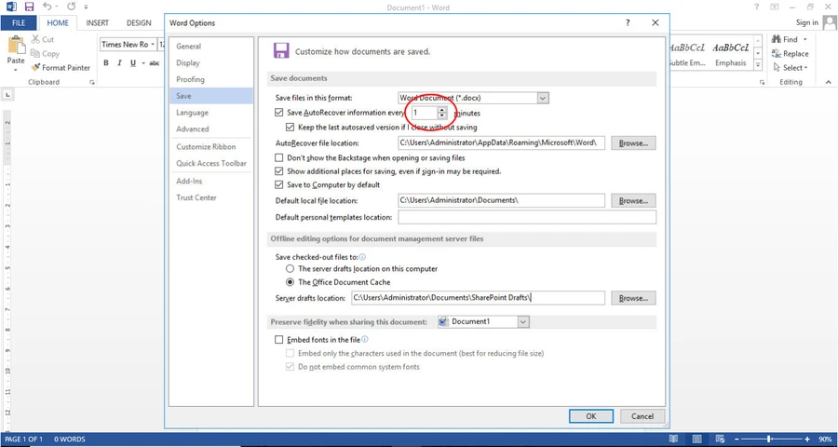Click OK to confirm Word Options
Screen dimensions: 838x447
590,416
